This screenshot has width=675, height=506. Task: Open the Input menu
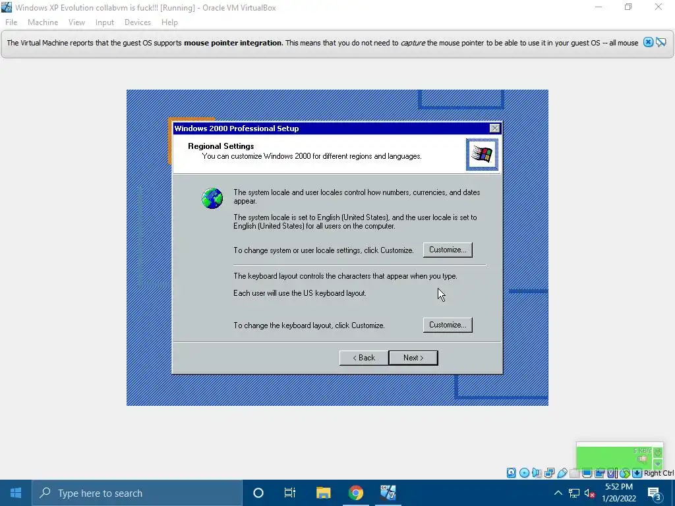pyautogui.click(x=105, y=22)
